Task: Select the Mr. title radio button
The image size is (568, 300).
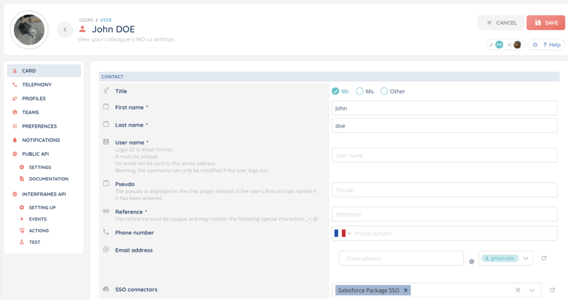Action: (335, 91)
